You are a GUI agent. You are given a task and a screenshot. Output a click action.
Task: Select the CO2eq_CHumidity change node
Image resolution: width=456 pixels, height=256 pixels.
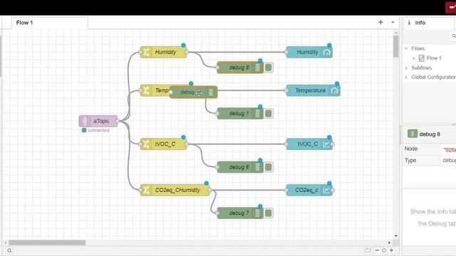coord(175,190)
